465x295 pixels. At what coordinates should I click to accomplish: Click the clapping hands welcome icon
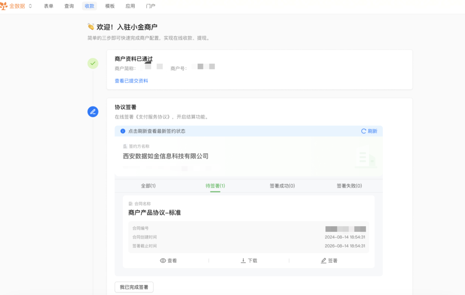(x=91, y=27)
